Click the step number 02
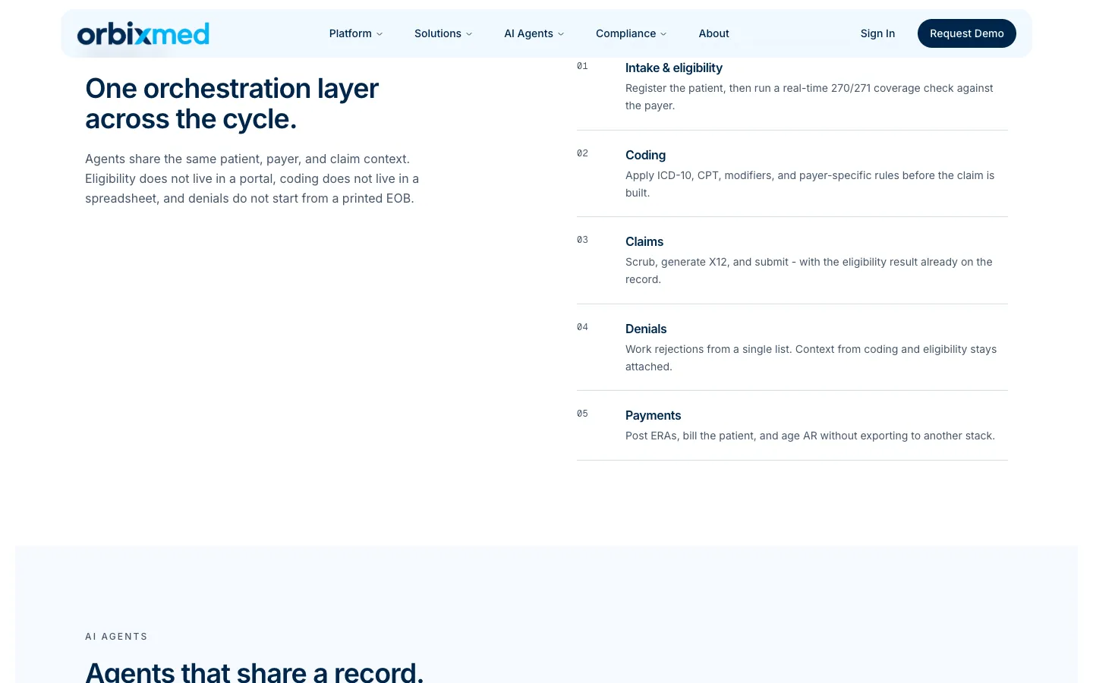Viewport: 1093px width, 683px height. [x=582, y=153]
